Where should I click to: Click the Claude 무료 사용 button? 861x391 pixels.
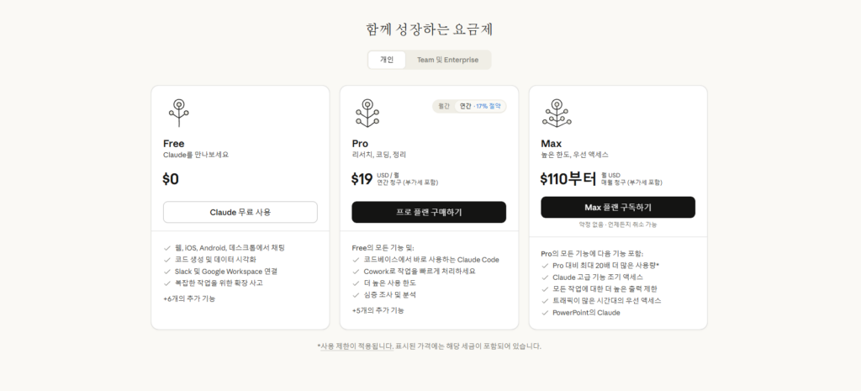(240, 212)
